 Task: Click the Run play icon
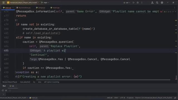pos(133,2)
